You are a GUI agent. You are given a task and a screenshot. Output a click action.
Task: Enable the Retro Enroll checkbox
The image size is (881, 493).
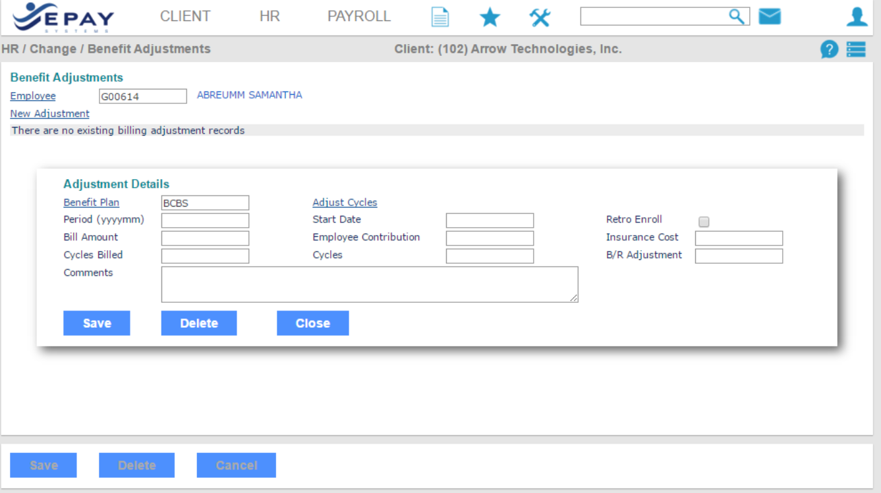(703, 222)
